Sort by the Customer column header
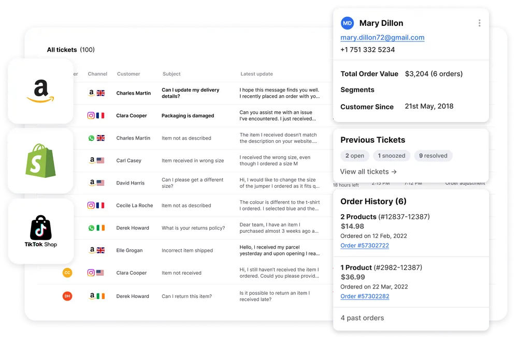Image resolution: width=518 pixels, height=345 pixels. click(128, 74)
